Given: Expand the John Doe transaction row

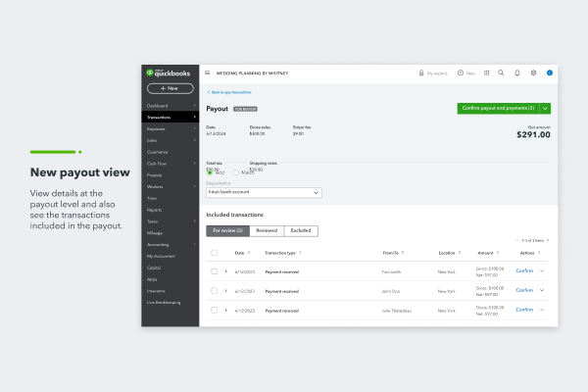Looking at the screenshot, I should coord(225,291).
